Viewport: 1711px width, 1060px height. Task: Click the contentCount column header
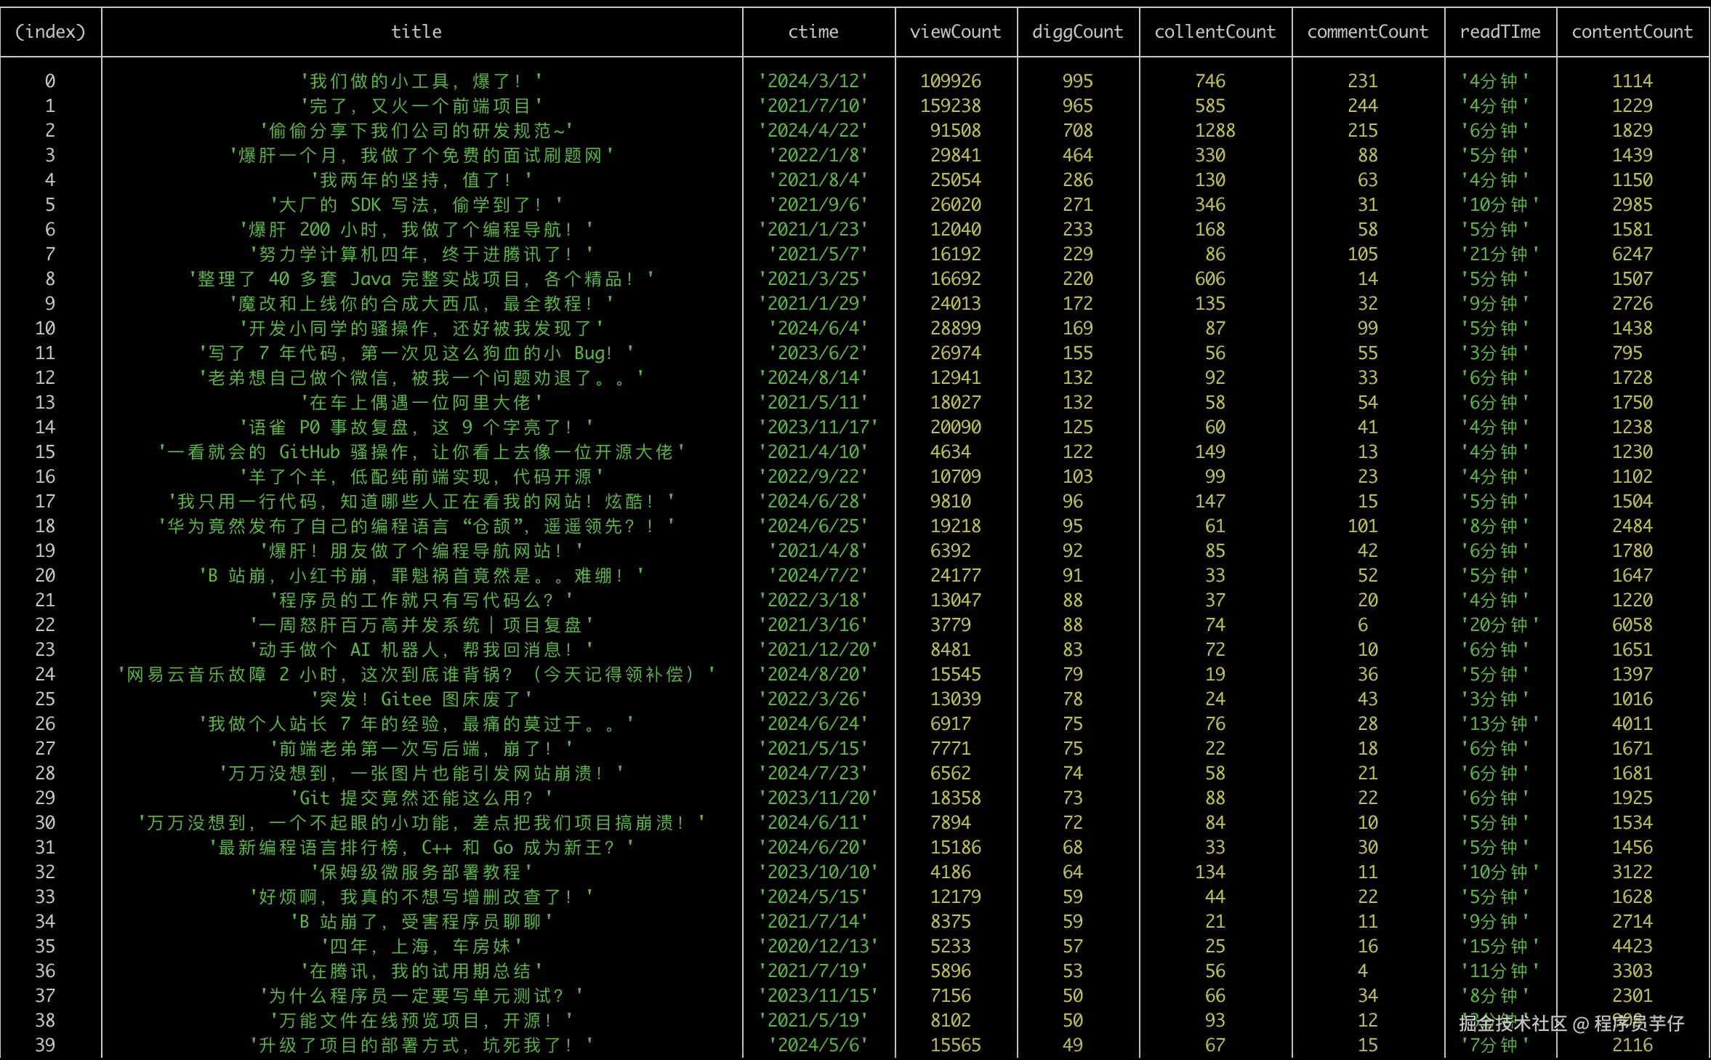click(1632, 32)
